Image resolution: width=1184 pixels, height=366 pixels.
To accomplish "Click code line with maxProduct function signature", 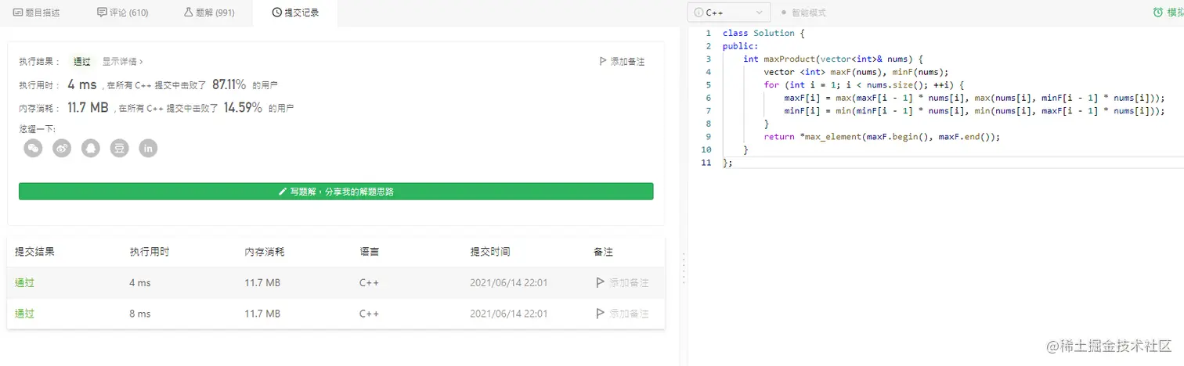I will [834, 59].
